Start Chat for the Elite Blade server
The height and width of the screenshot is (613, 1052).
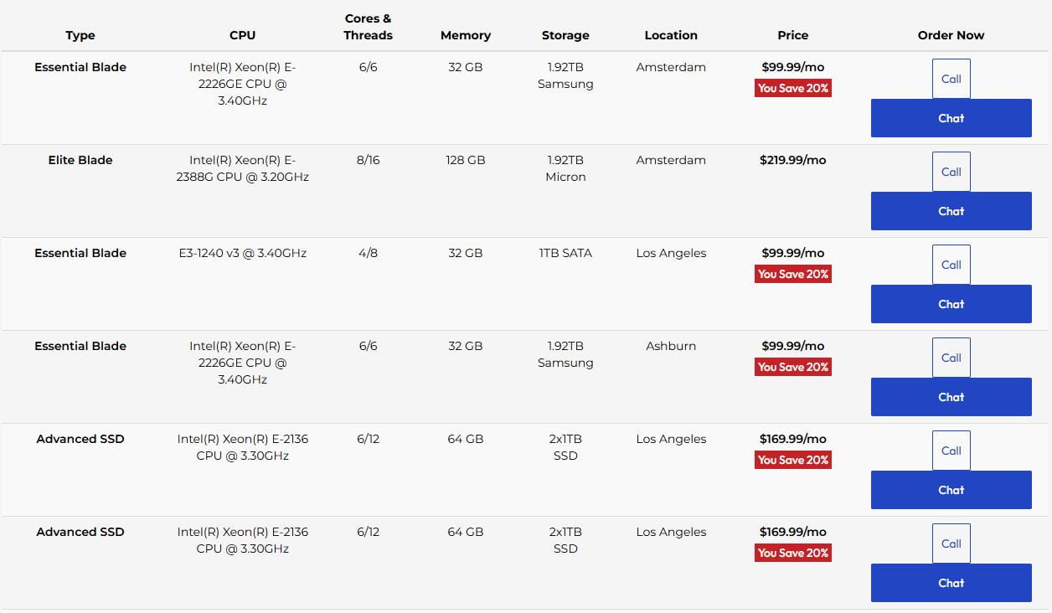(951, 211)
